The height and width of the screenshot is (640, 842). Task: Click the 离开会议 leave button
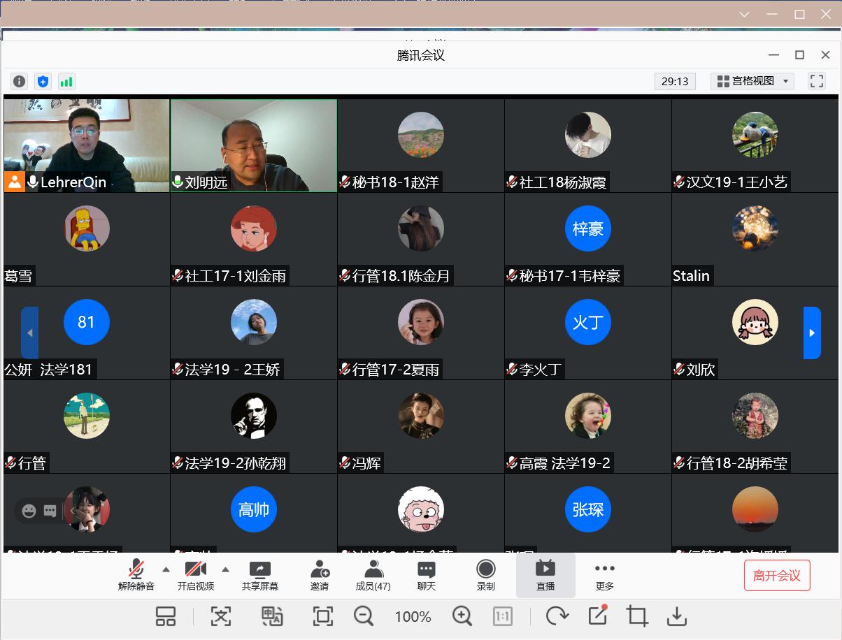click(x=777, y=576)
